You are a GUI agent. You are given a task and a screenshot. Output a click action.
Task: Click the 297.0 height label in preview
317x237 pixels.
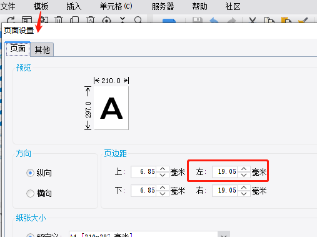tap(88, 109)
